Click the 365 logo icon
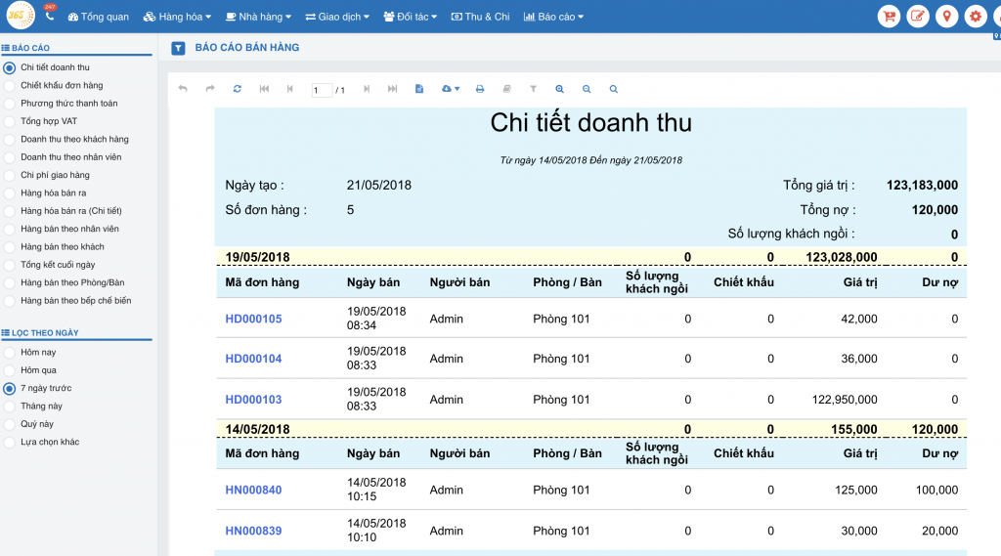1001x556 pixels. click(20, 16)
